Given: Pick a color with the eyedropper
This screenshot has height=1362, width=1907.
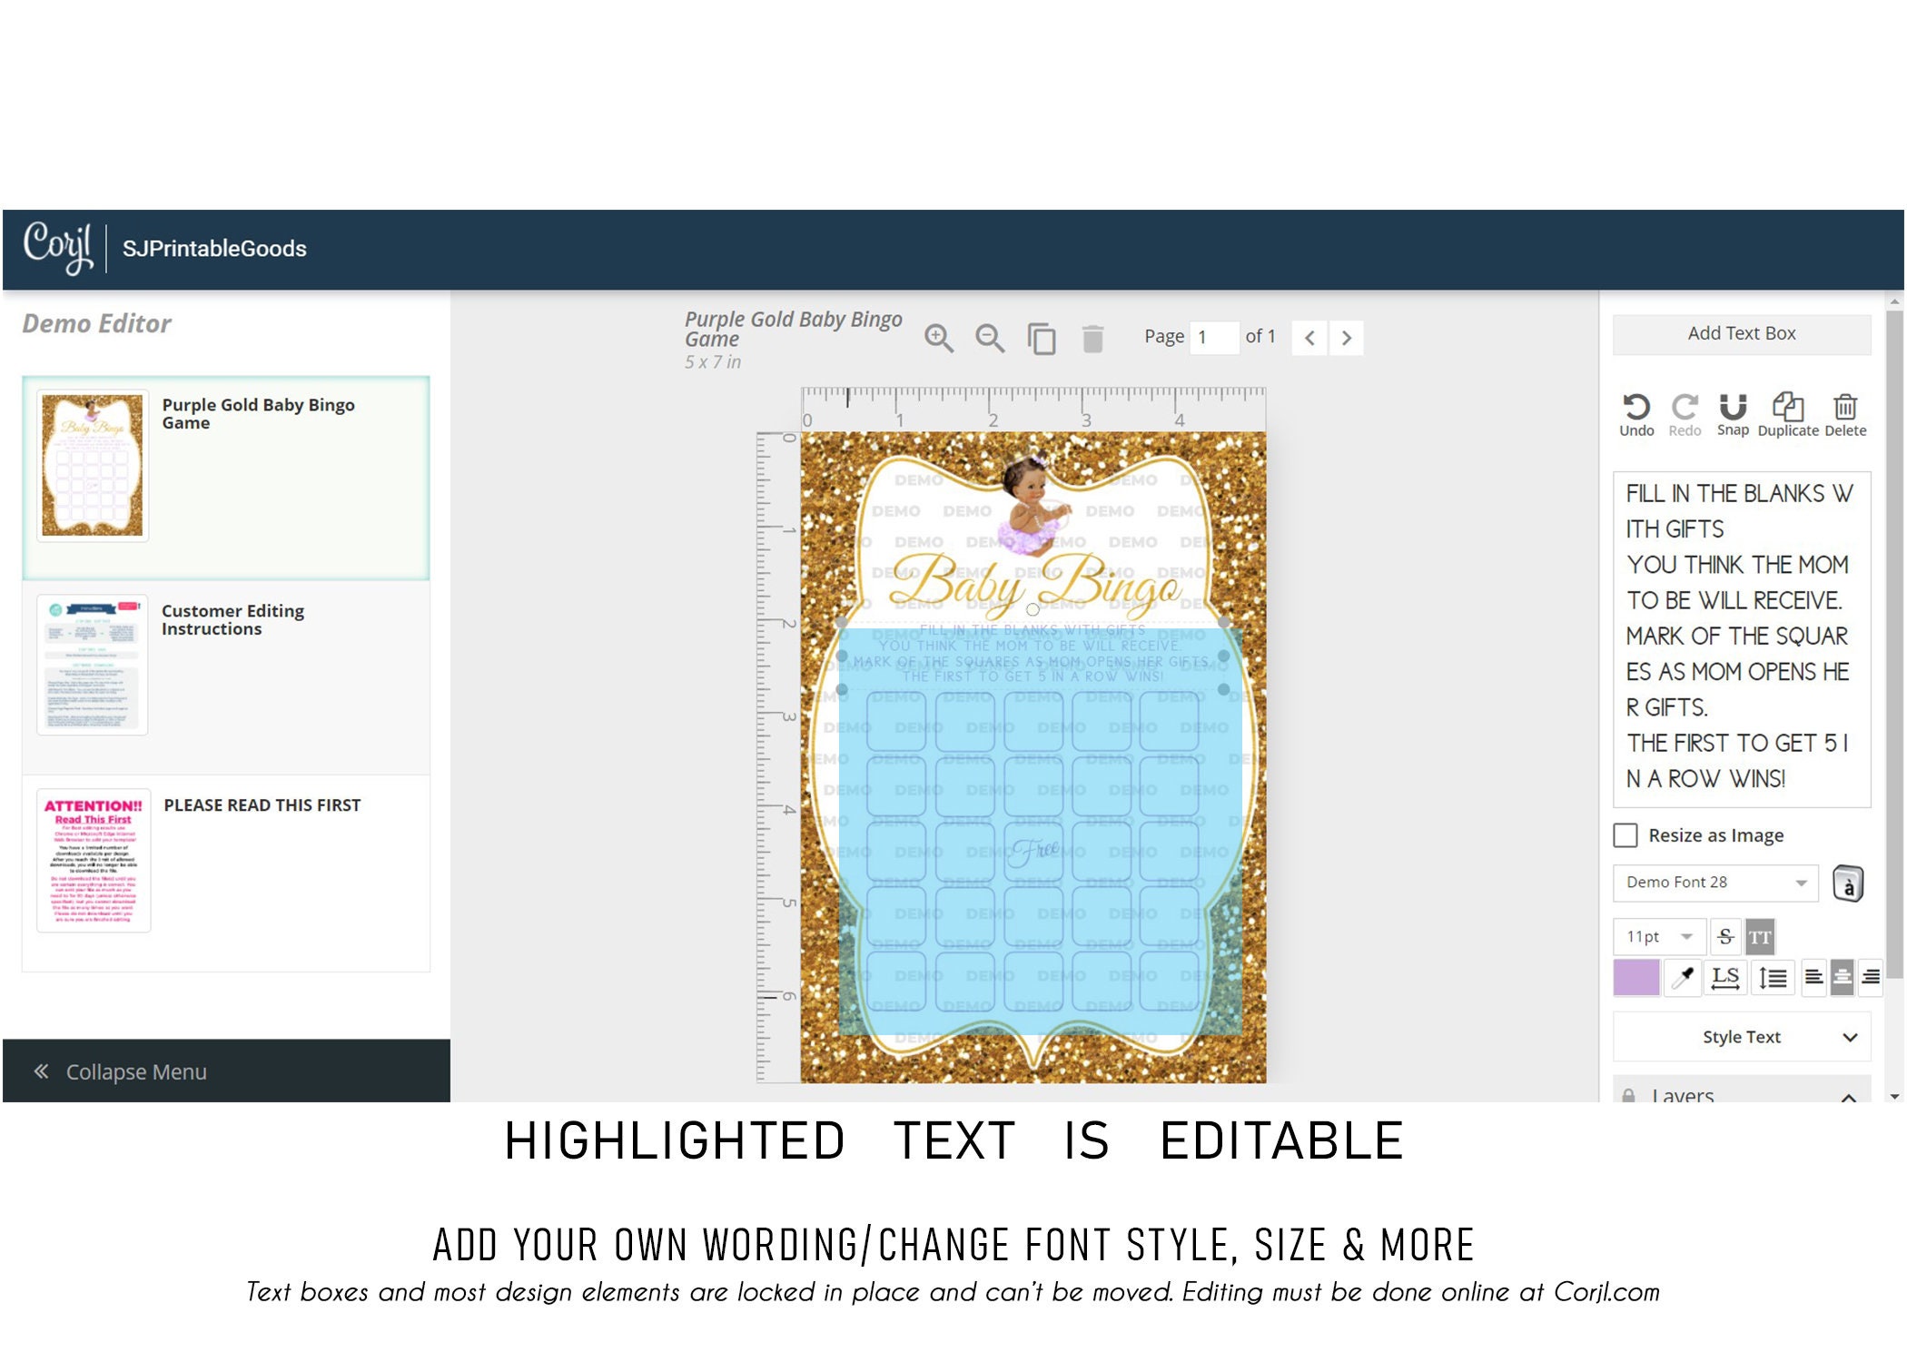Looking at the screenshot, I should [x=1683, y=977].
